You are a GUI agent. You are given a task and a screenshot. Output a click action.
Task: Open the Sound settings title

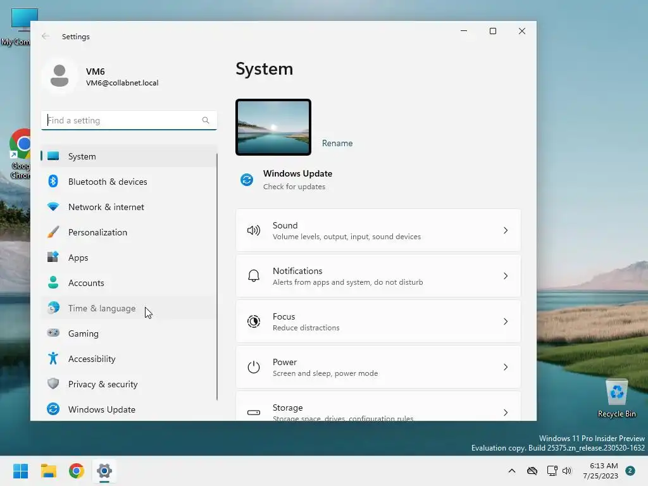click(285, 225)
